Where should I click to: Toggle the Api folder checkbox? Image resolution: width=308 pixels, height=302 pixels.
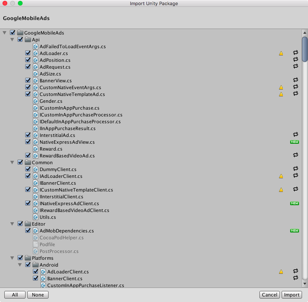20,39
